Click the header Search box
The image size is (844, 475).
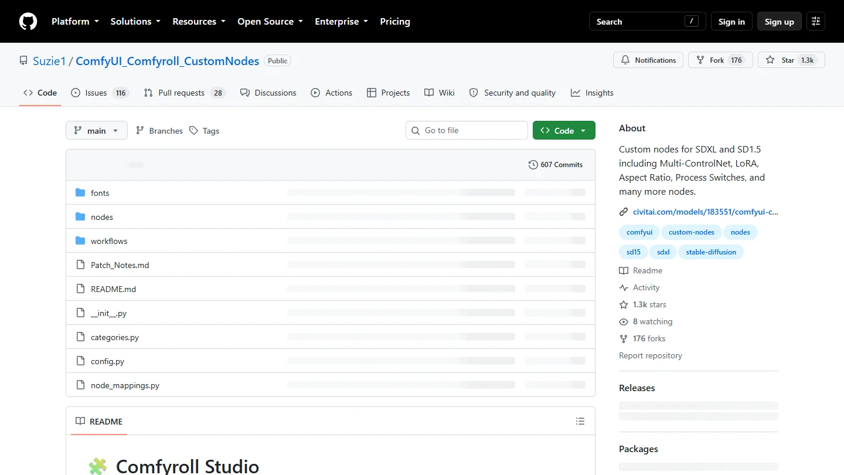pos(648,22)
